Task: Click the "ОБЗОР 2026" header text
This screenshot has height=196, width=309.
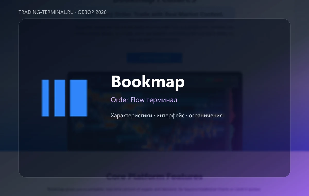Action: click(x=92, y=12)
